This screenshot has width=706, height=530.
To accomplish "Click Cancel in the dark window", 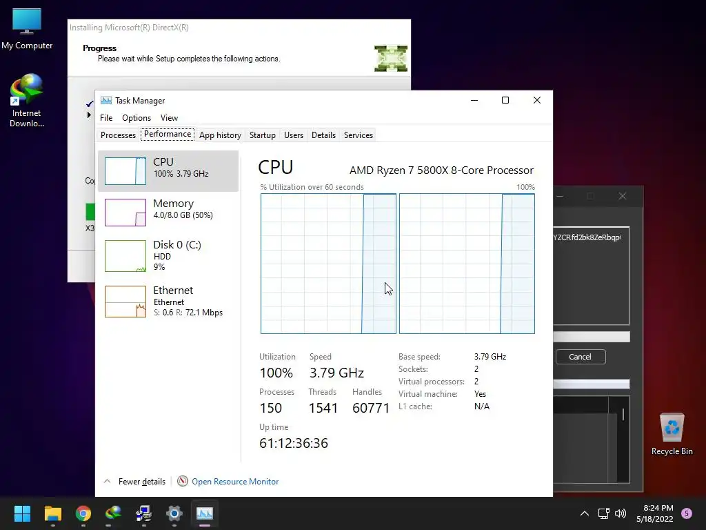I will point(581,357).
